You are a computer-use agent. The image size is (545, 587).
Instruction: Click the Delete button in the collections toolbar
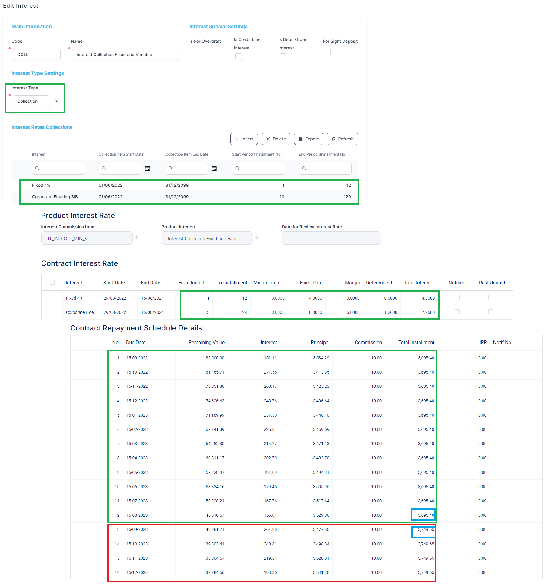[276, 139]
